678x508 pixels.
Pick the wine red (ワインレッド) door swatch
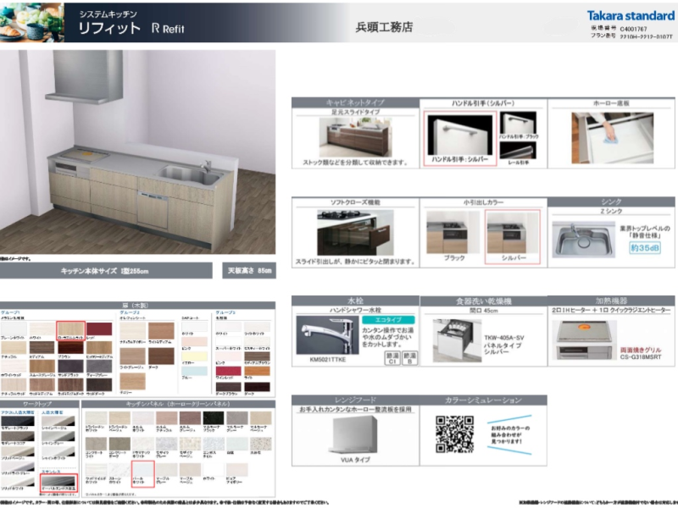click(x=228, y=372)
